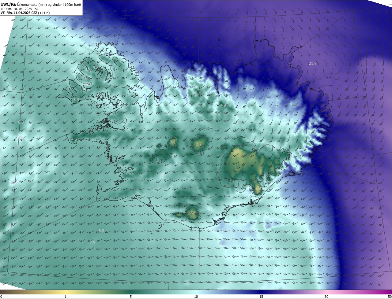Click the '0' tick on the color scale
The height and width of the screenshot is (299, 392).
pos(1,297)
